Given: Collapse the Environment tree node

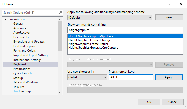Looking at the screenshot, I should point(6,19).
